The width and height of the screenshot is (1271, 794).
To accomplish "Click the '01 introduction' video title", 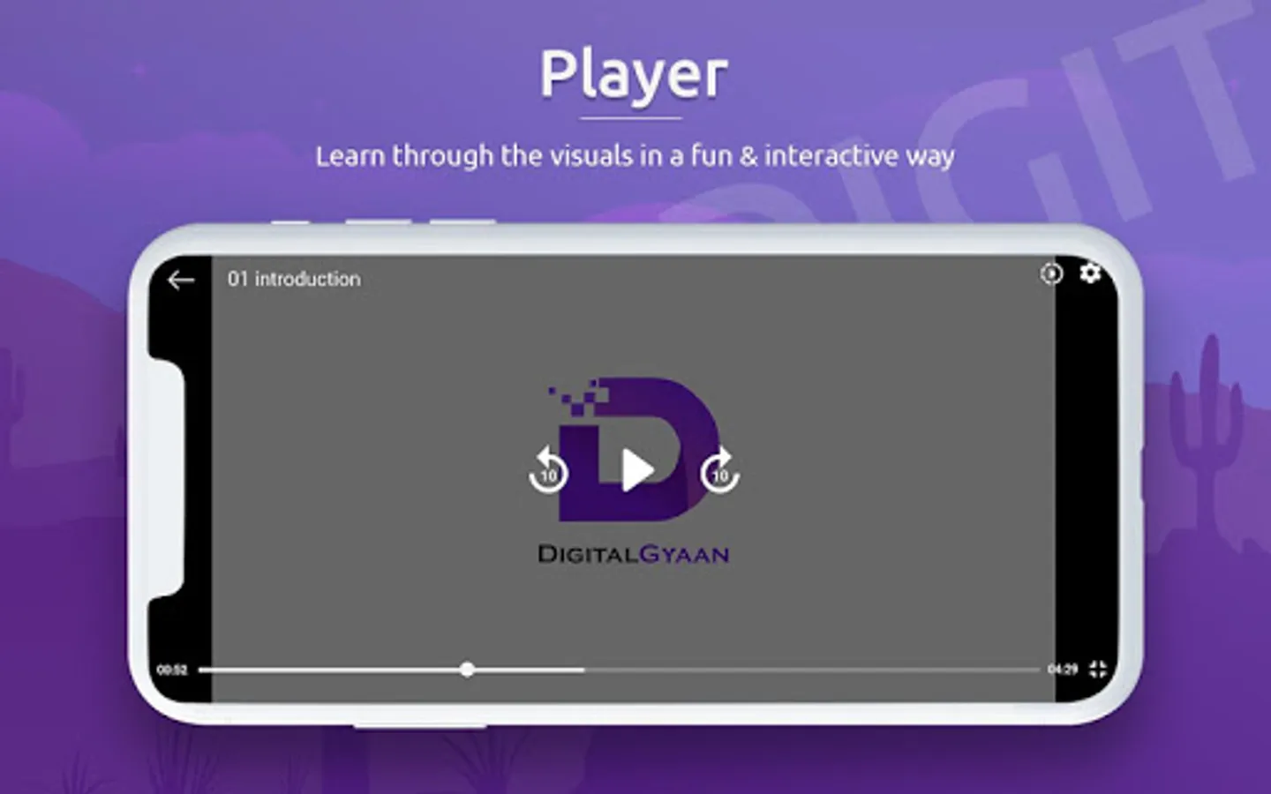I will pyautogui.click(x=294, y=279).
